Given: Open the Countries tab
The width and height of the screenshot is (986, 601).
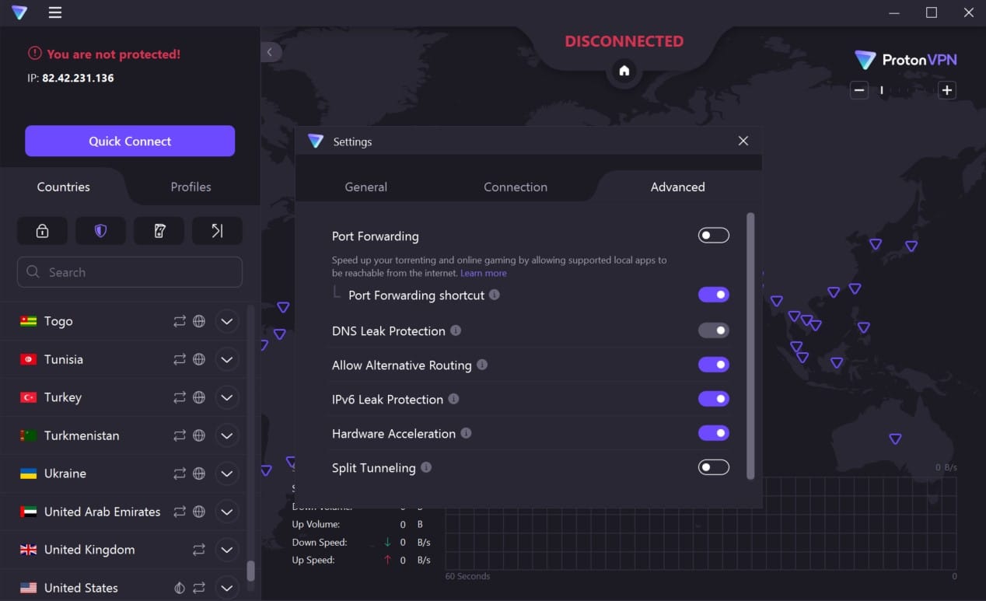Looking at the screenshot, I should [x=64, y=187].
